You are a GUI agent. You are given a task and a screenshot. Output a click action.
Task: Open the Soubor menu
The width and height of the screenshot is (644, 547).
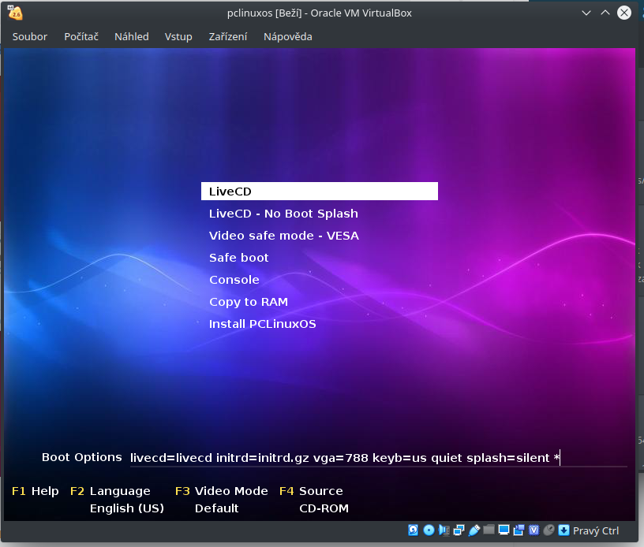[29, 36]
